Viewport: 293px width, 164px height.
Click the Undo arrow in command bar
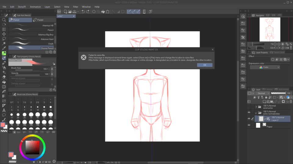[x=83, y=12]
